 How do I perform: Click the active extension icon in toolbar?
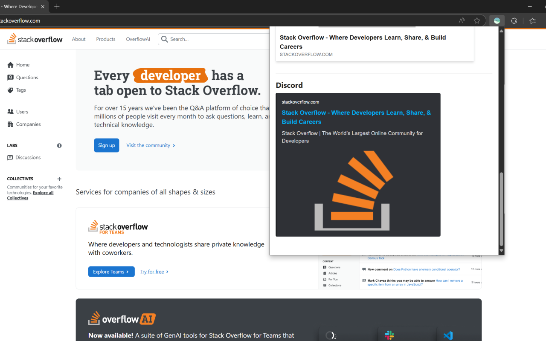(x=497, y=20)
